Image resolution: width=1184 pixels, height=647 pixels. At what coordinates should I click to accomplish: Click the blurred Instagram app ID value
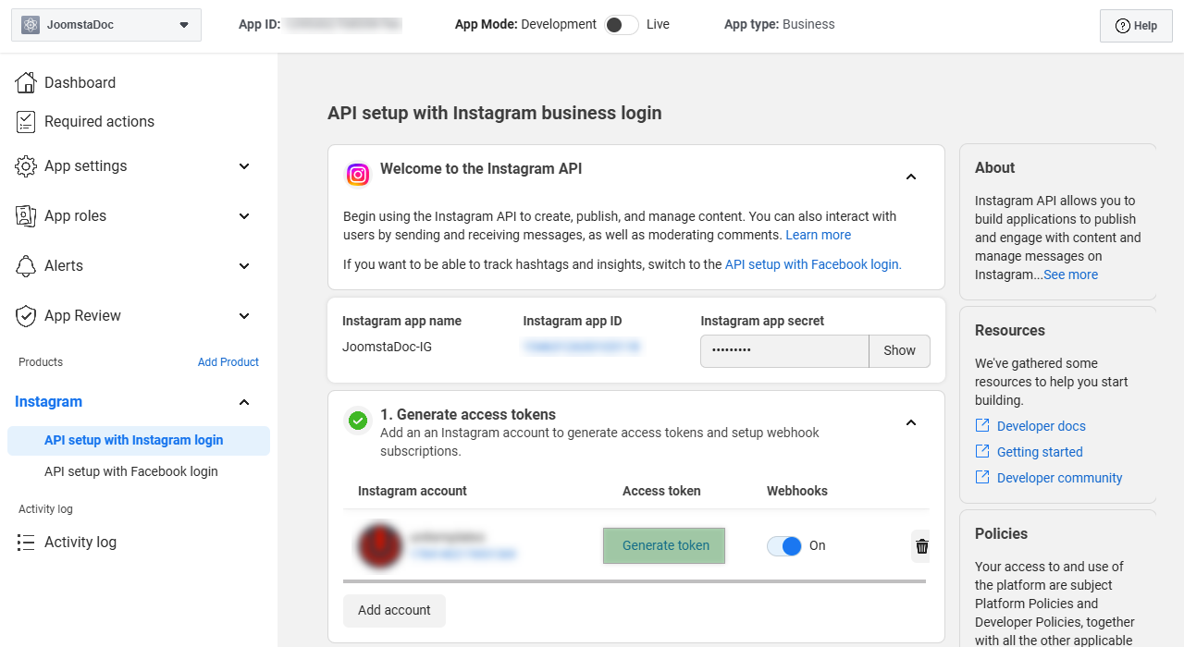582,347
